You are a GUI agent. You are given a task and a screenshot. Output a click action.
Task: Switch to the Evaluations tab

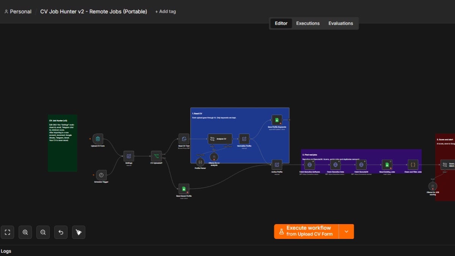coord(341,23)
